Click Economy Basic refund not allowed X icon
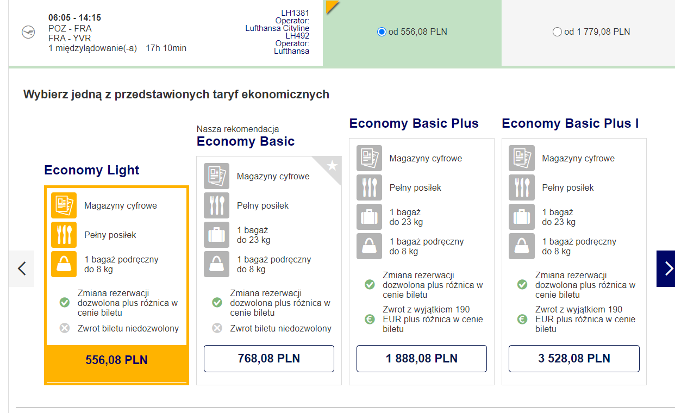The image size is (675, 413). pos(217,328)
